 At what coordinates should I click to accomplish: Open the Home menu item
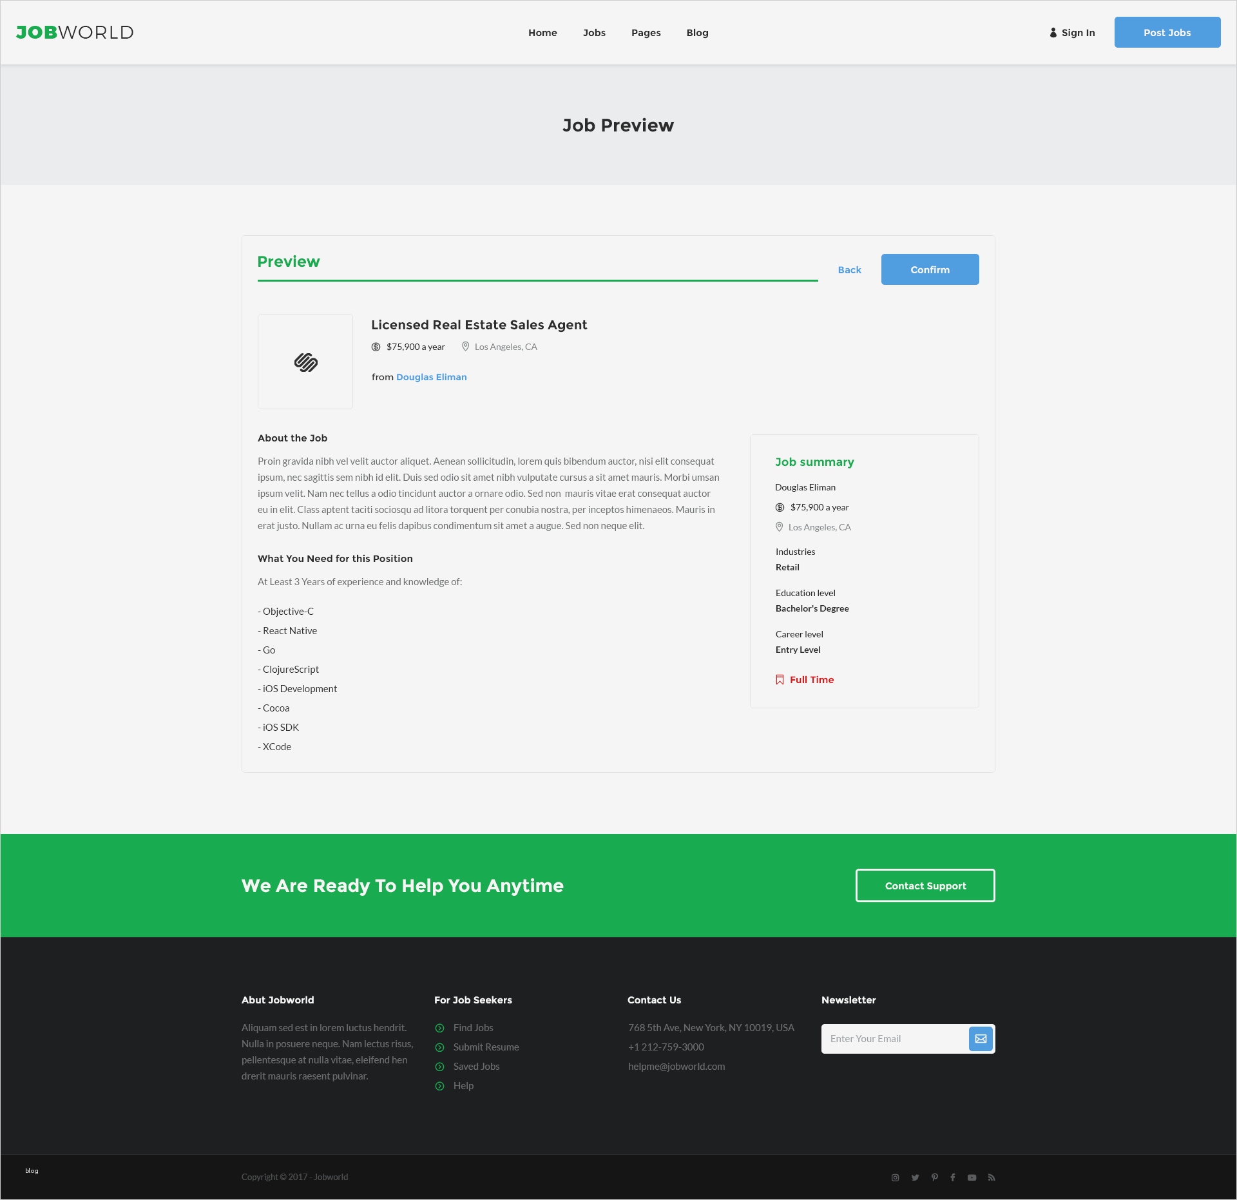click(x=542, y=33)
